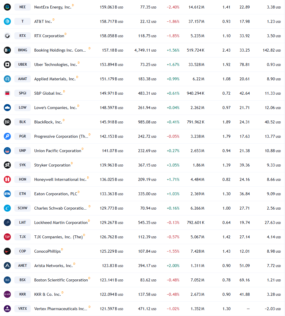
Task: Click the Progressive Corporation logo icon
Action: point(7,136)
